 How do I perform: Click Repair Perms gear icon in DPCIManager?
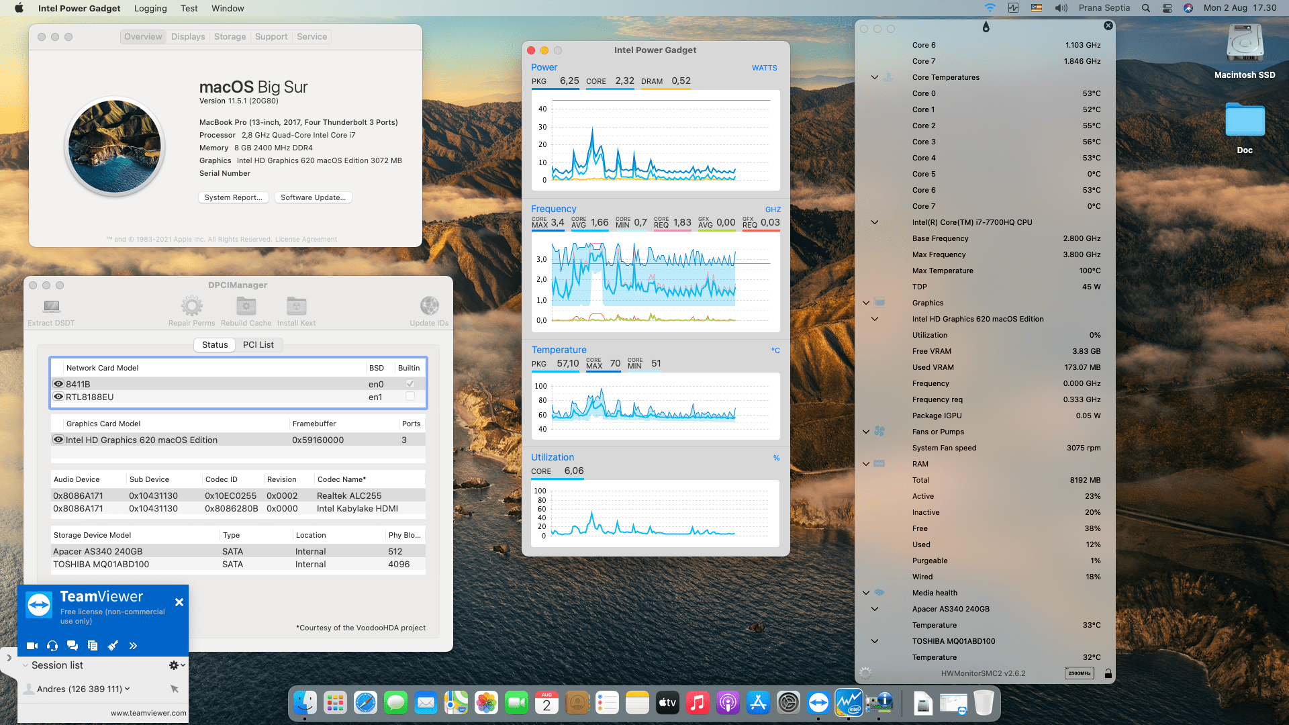pos(192,306)
